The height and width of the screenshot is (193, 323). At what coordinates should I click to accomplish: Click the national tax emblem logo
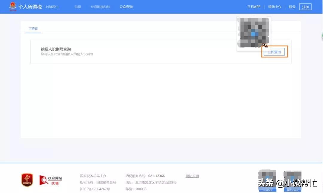[13, 6]
